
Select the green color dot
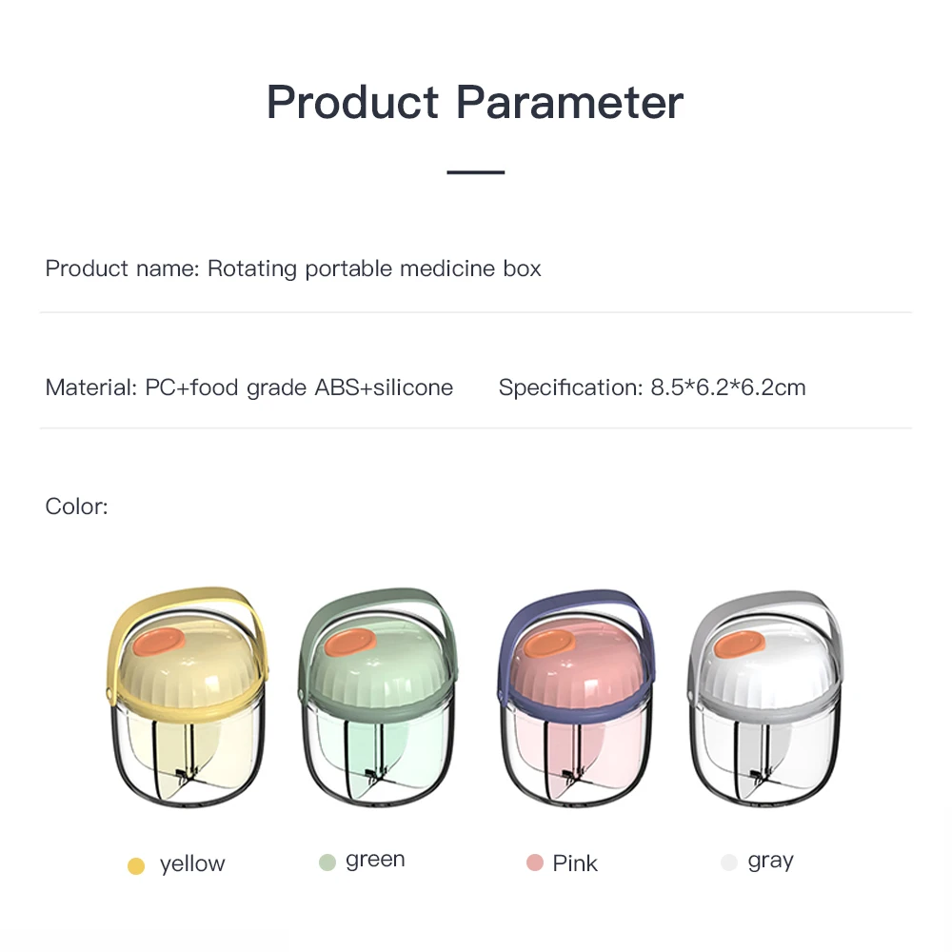tap(327, 863)
